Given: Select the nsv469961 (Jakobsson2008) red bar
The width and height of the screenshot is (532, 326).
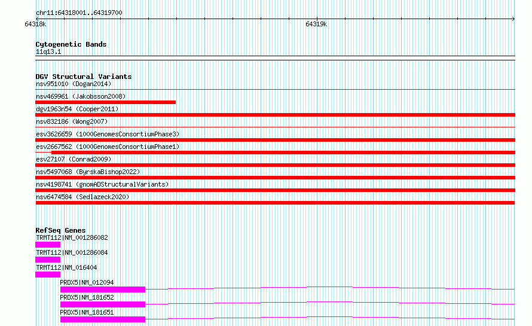Looking at the screenshot, I should [x=106, y=102].
